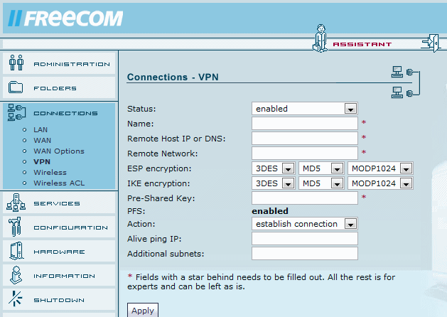Select WAN Options in Connections menu
Image resolution: width=447 pixels, height=317 pixels.
[x=58, y=151]
